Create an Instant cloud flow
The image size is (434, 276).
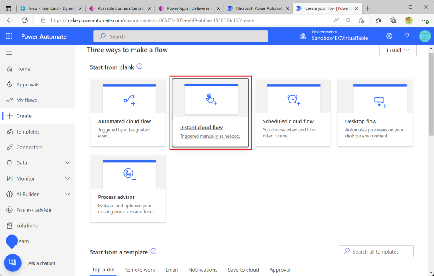pos(210,113)
